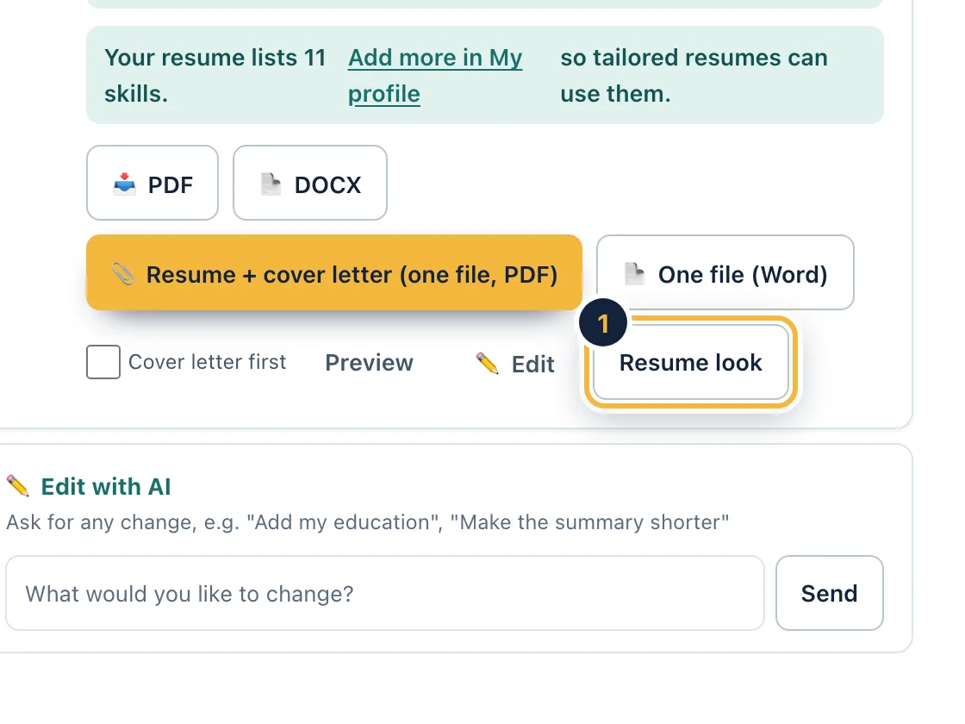The height and width of the screenshot is (724, 965).
Task: Click the Ask for any change hint text
Action: coord(367,522)
